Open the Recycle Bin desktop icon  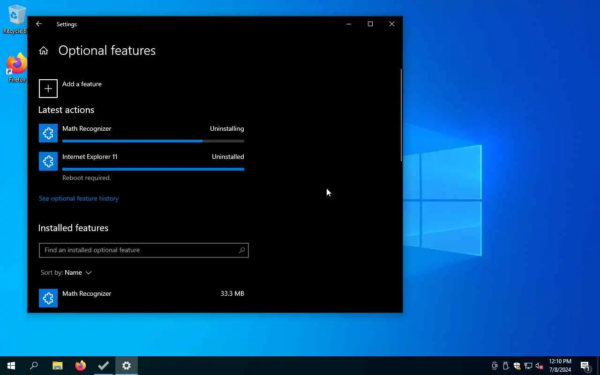15,19
